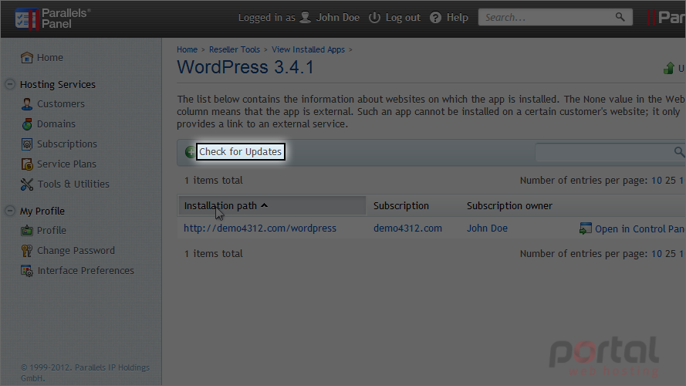Open Tools & Utilities in the sidebar
The width and height of the screenshot is (686, 386).
coord(73,185)
